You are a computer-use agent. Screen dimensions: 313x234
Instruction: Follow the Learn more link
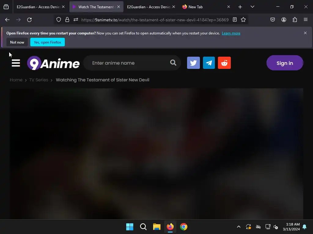231,33
